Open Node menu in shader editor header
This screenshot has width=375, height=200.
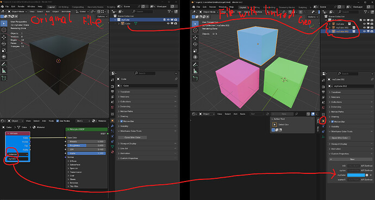click(x=51, y=121)
